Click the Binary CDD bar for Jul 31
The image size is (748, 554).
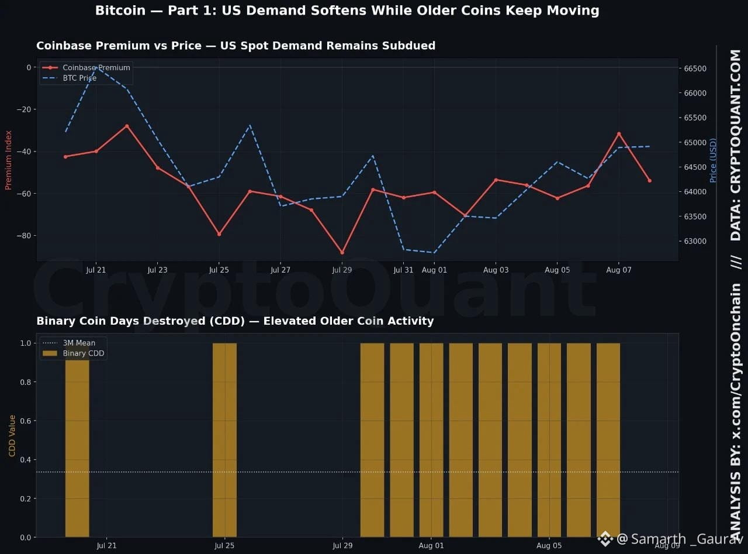pyautogui.click(x=401, y=440)
